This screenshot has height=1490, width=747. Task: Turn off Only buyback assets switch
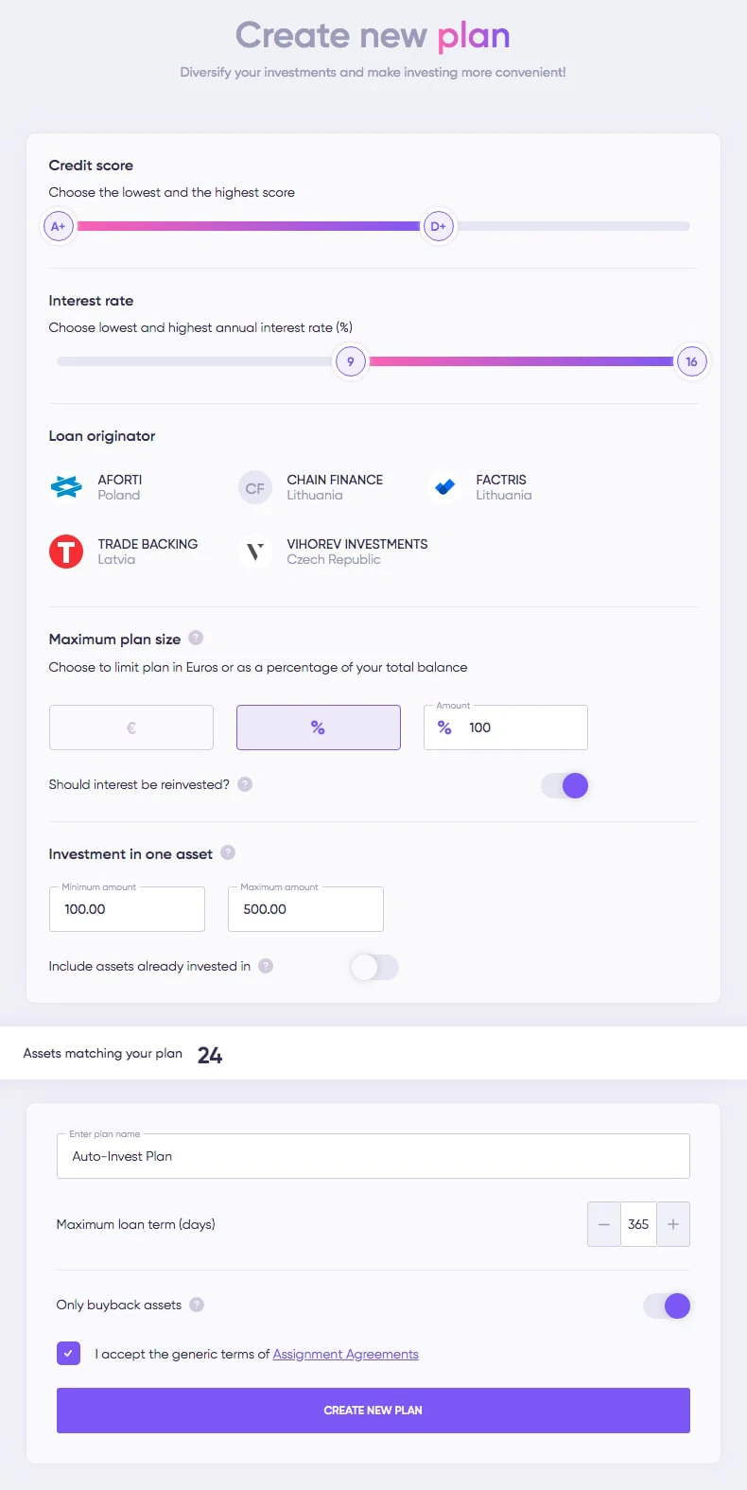[667, 1306]
